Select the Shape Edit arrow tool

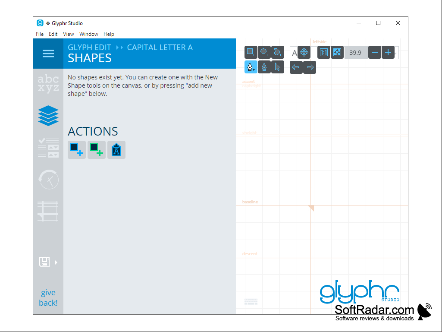tap(278, 67)
